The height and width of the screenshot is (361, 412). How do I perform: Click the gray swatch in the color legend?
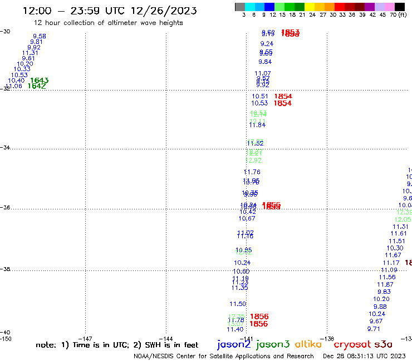coord(240,7)
